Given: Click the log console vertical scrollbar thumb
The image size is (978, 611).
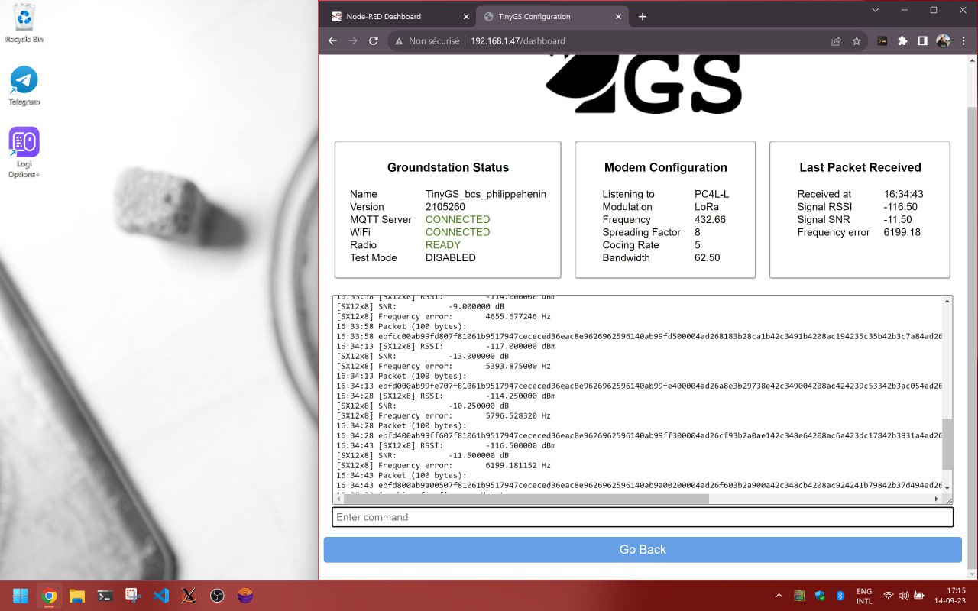Looking at the screenshot, I should [947, 445].
